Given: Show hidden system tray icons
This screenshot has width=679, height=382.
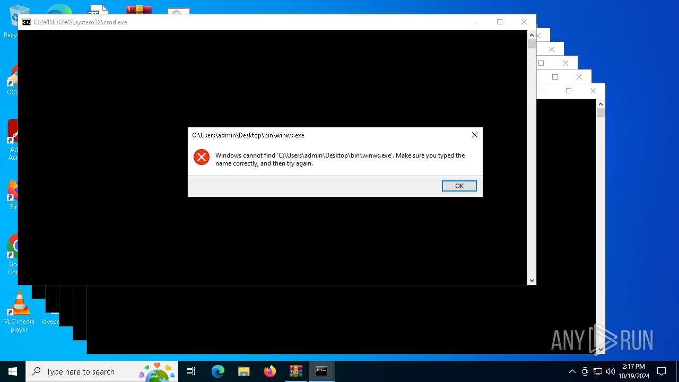Looking at the screenshot, I should pos(572,371).
